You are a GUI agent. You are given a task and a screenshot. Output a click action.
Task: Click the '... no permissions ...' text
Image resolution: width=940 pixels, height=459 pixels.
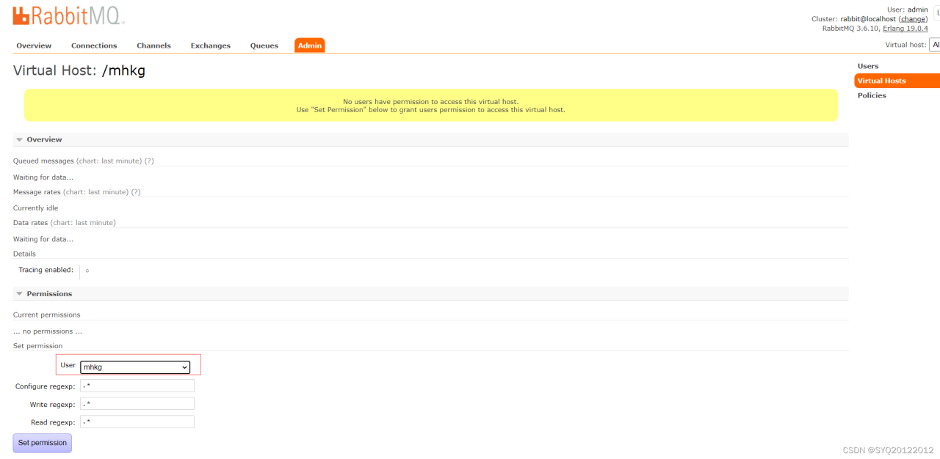(48, 331)
